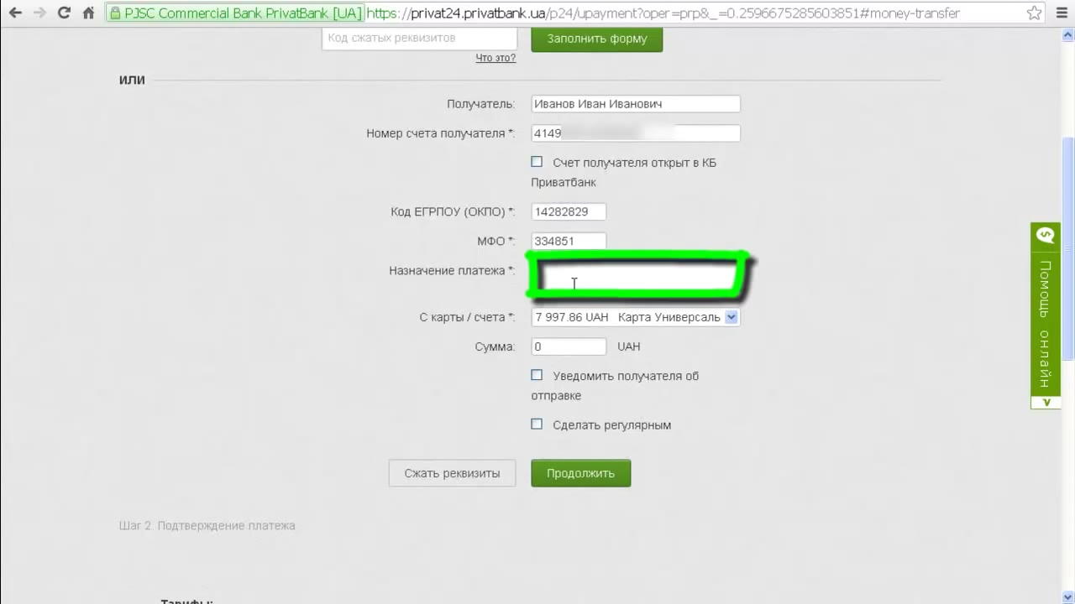Open the 'Что это?' link
Screen dimensions: 1075x604
click(496, 58)
